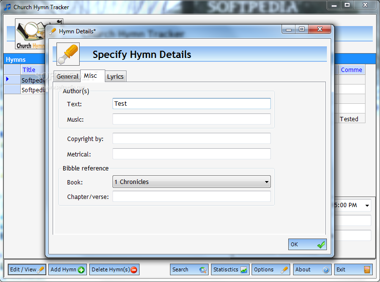The width and height of the screenshot is (380, 282).
Task: Click the Comme column header in Hymns grid
Action: (352, 70)
